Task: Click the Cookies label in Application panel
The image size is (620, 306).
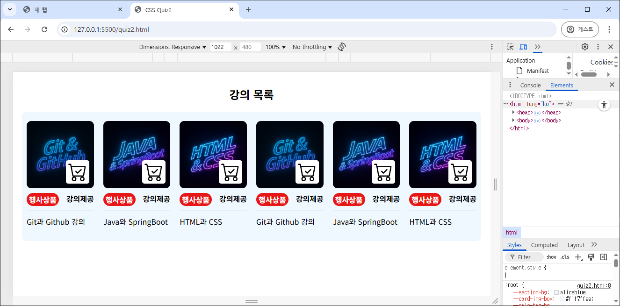Action: click(602, 62)
